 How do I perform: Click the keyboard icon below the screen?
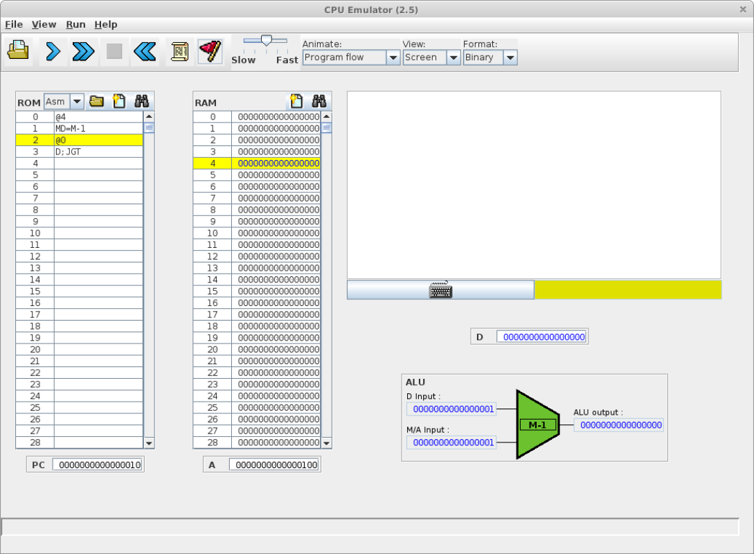[x=440, y=290]
